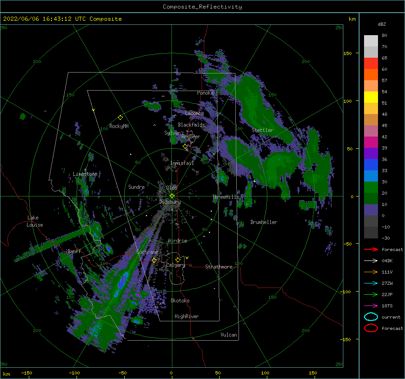Click the Calgary city label
The image size is (405, 379).
coord(175,265)
